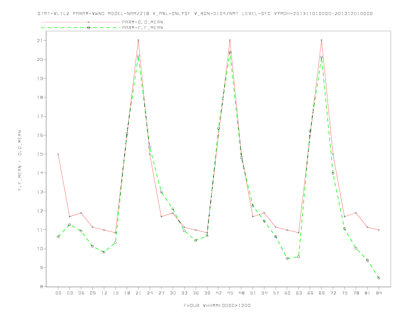Click x-axis tick label 72
413x319 pixels.
click(333, 293)
